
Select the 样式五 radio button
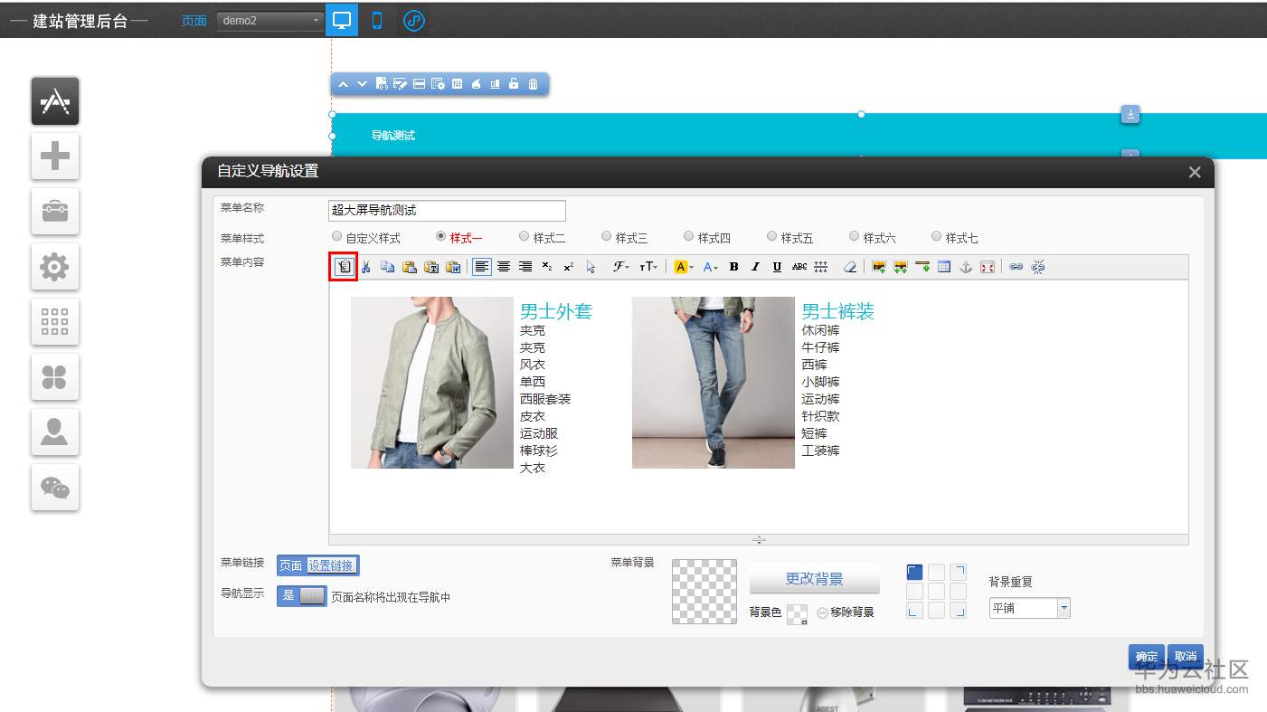(772, 237)
